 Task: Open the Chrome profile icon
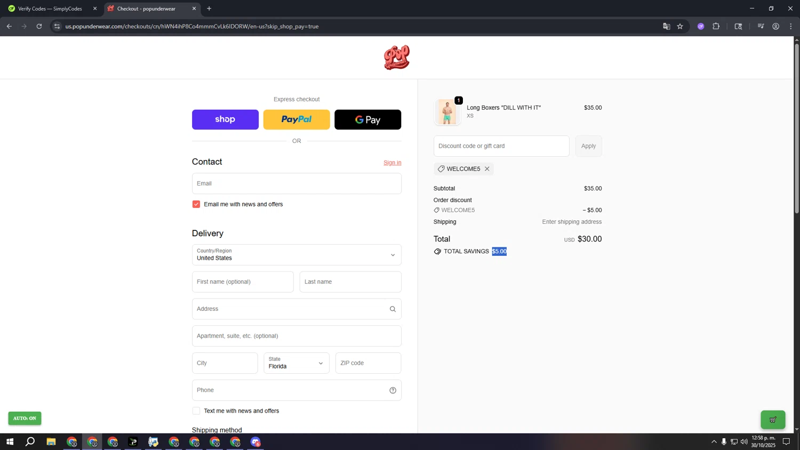click(776, 26)
